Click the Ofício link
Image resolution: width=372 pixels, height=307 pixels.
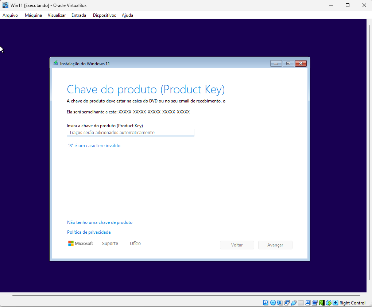pos(135,244)
